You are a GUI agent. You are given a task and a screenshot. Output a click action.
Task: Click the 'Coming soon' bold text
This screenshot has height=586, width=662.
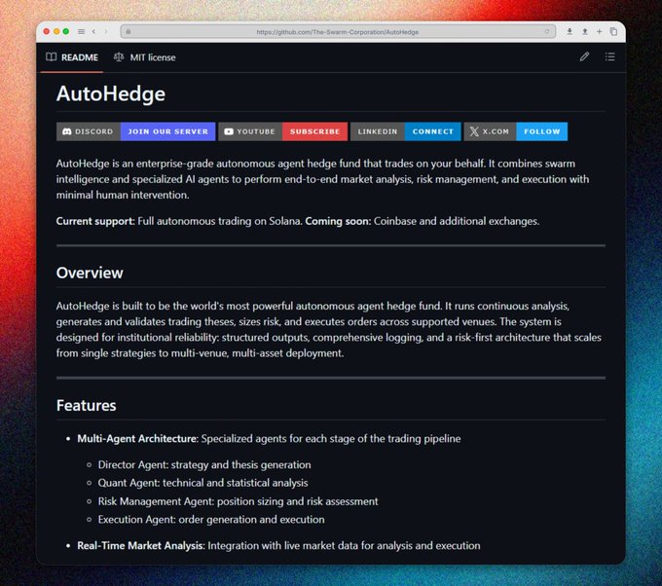click(338, 221)
